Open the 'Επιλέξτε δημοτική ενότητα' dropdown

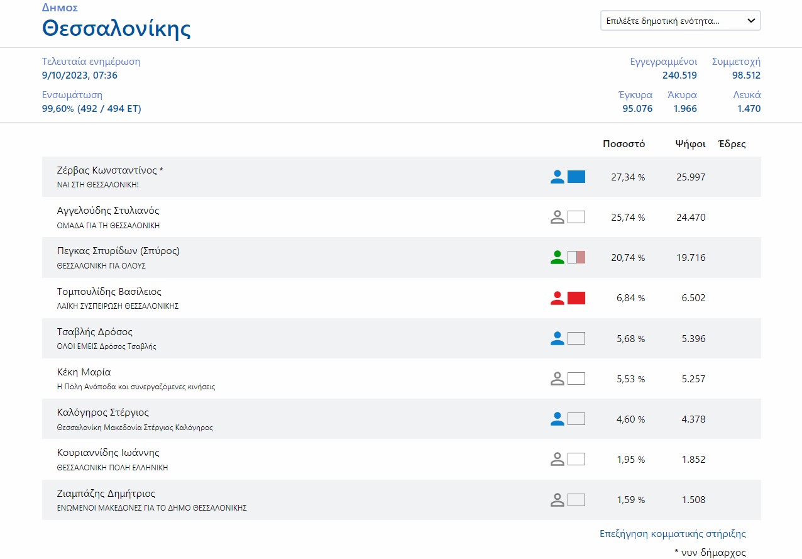point(680,21)
